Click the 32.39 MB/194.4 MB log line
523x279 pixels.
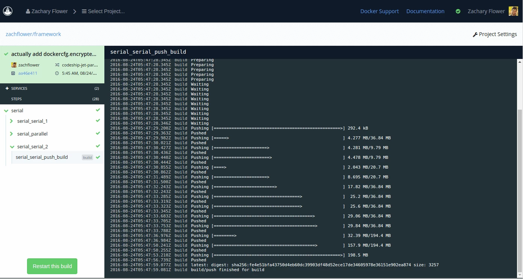coord(250,235)
